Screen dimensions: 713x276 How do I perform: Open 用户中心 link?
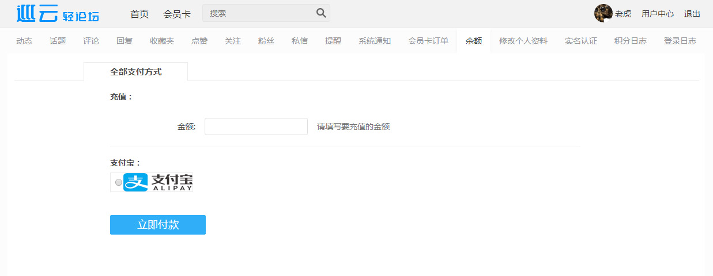tap(658, 14)
